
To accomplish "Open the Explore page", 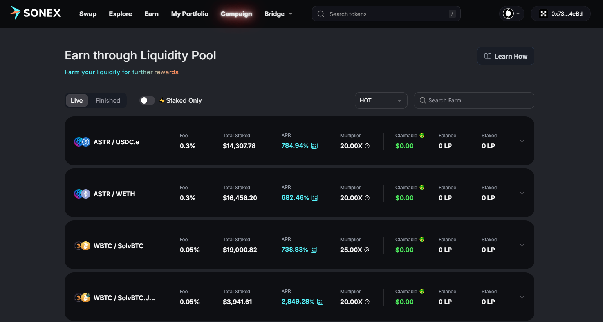I will pos(120,14).
